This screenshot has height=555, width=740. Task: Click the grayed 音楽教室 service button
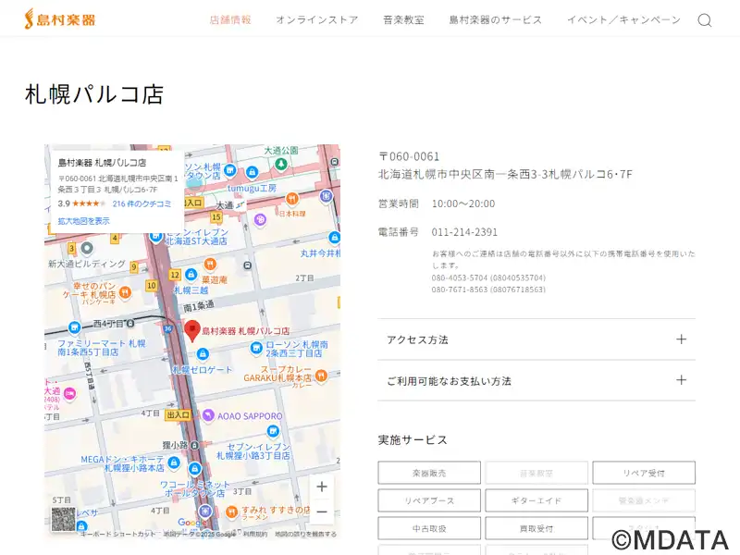[536, 473]
